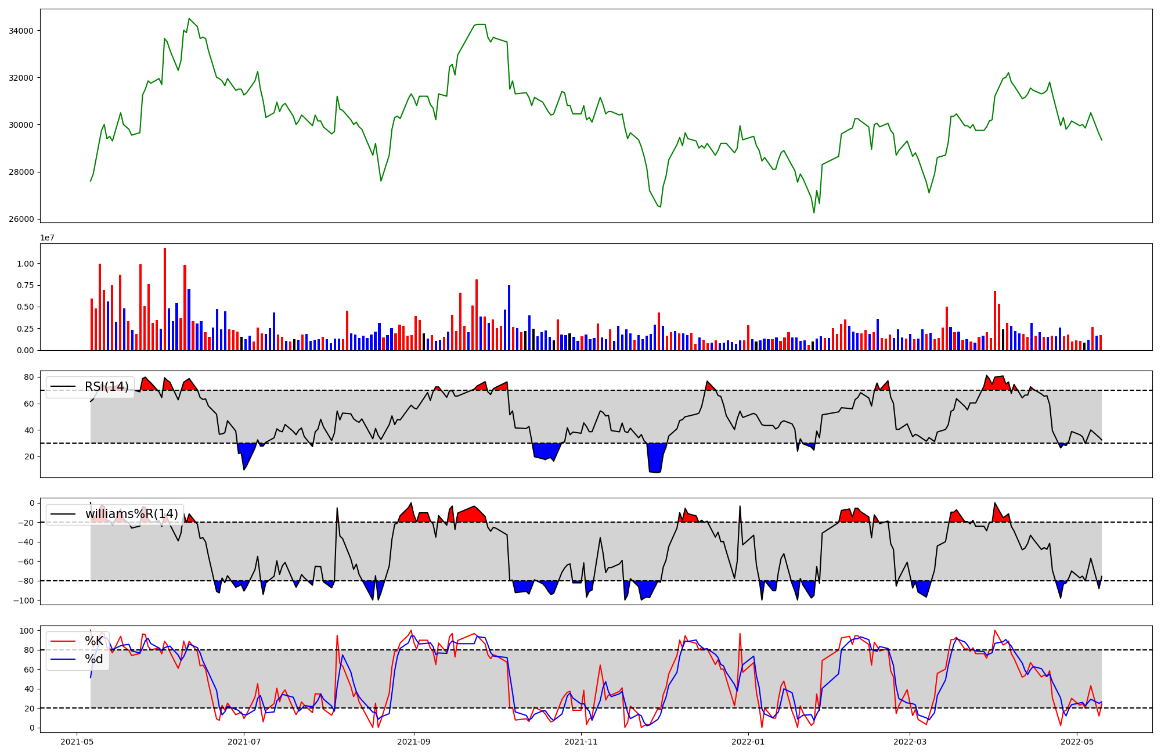Viewport: 1161px width, 755px height.
Task: Click the tallest red volume bar
Action: 165,299
